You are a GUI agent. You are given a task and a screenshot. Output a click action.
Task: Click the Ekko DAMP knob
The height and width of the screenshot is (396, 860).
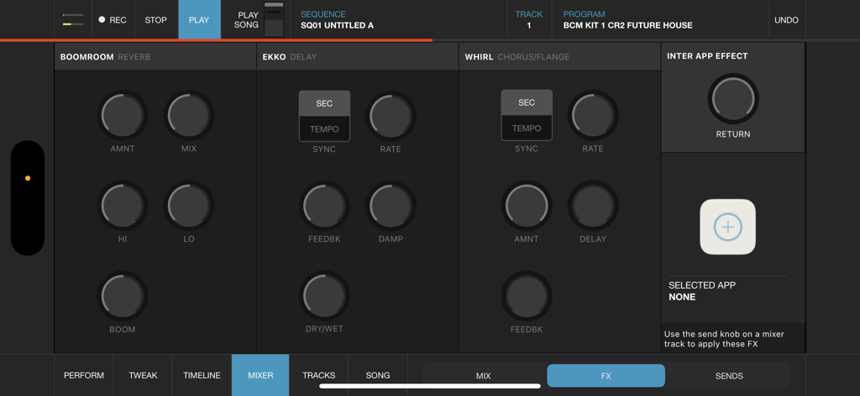pyautogui.click(x=391, y=206)
